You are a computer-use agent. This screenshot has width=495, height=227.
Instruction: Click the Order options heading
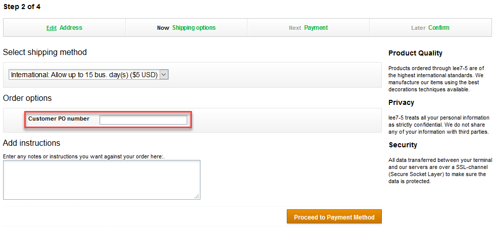click(x=27, y=98)
